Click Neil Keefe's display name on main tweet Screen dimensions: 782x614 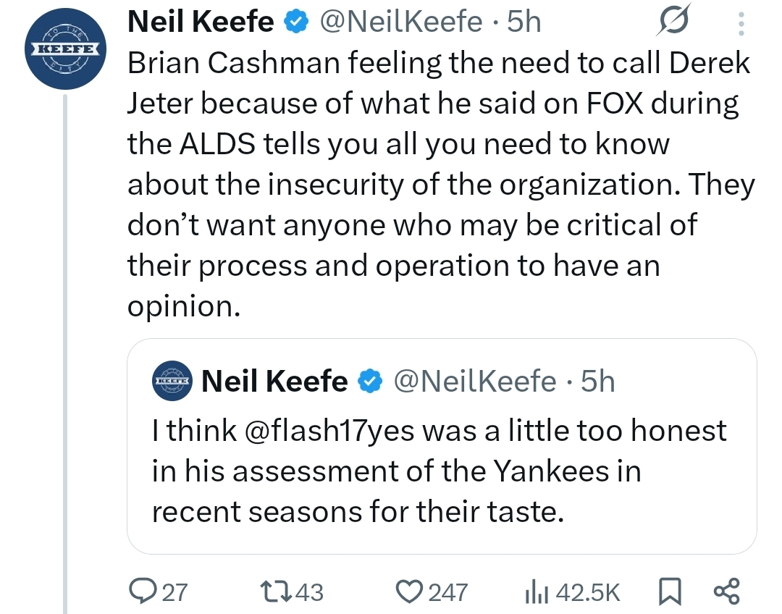(x=201, y=22)
